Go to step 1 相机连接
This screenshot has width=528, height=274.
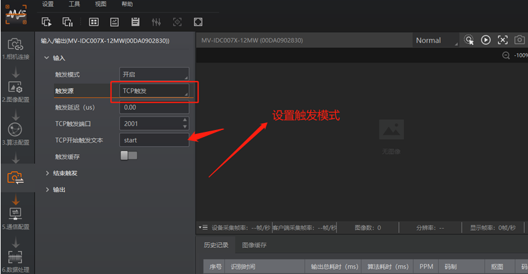pyautogui.click(x=15, y=49)
